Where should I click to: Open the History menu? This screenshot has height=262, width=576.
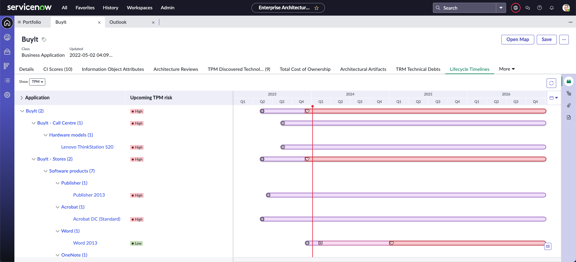(110, 8)
